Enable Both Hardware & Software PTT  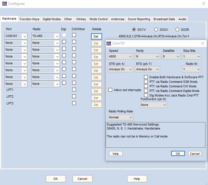146,77
